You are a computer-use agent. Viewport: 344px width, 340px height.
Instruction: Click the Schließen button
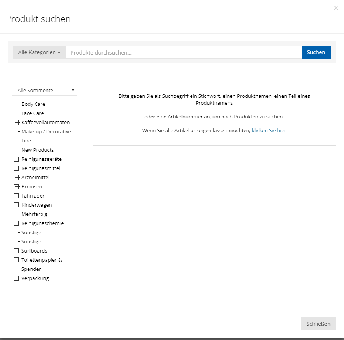[318, 324]
